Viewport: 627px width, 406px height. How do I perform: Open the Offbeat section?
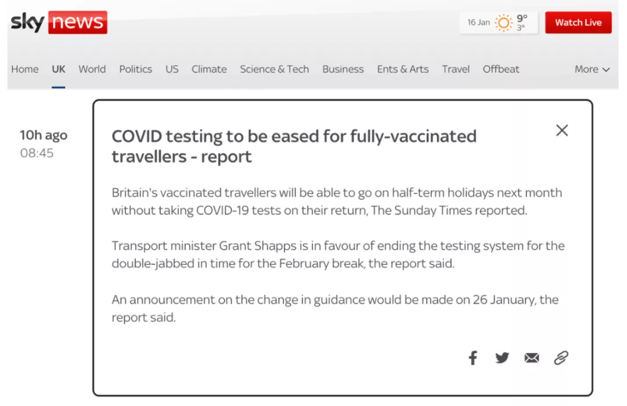pos(501,69)
